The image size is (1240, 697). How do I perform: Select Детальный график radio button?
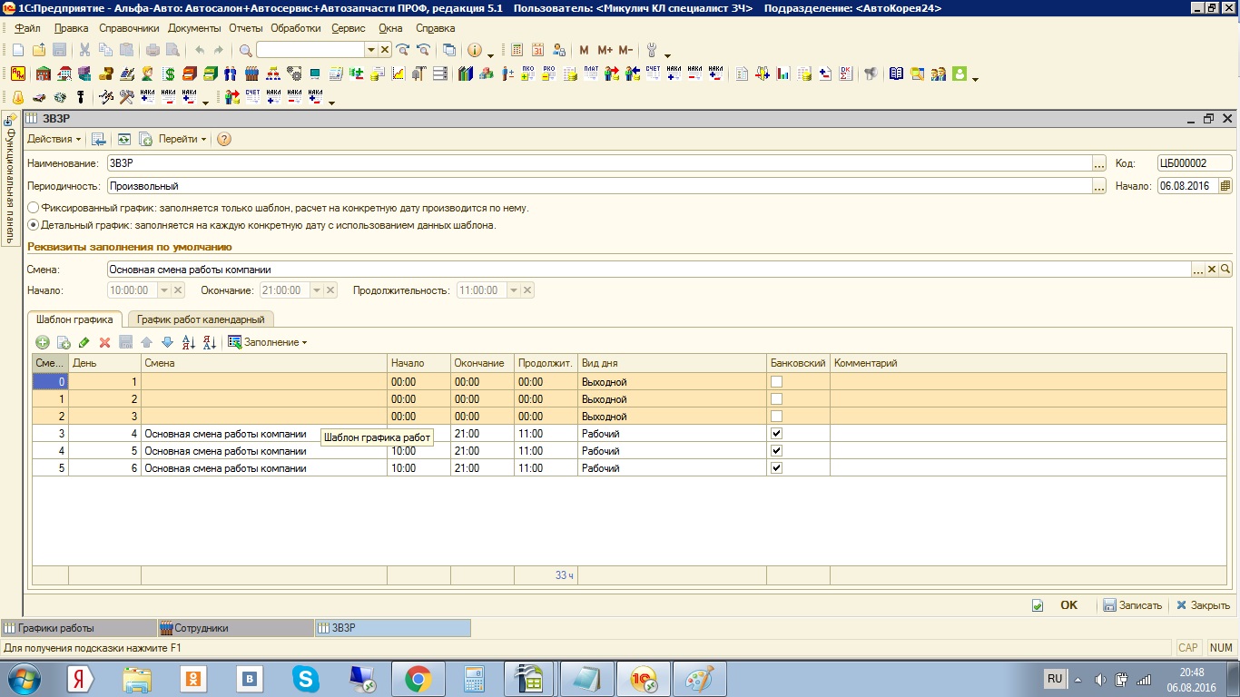[34, 225]
